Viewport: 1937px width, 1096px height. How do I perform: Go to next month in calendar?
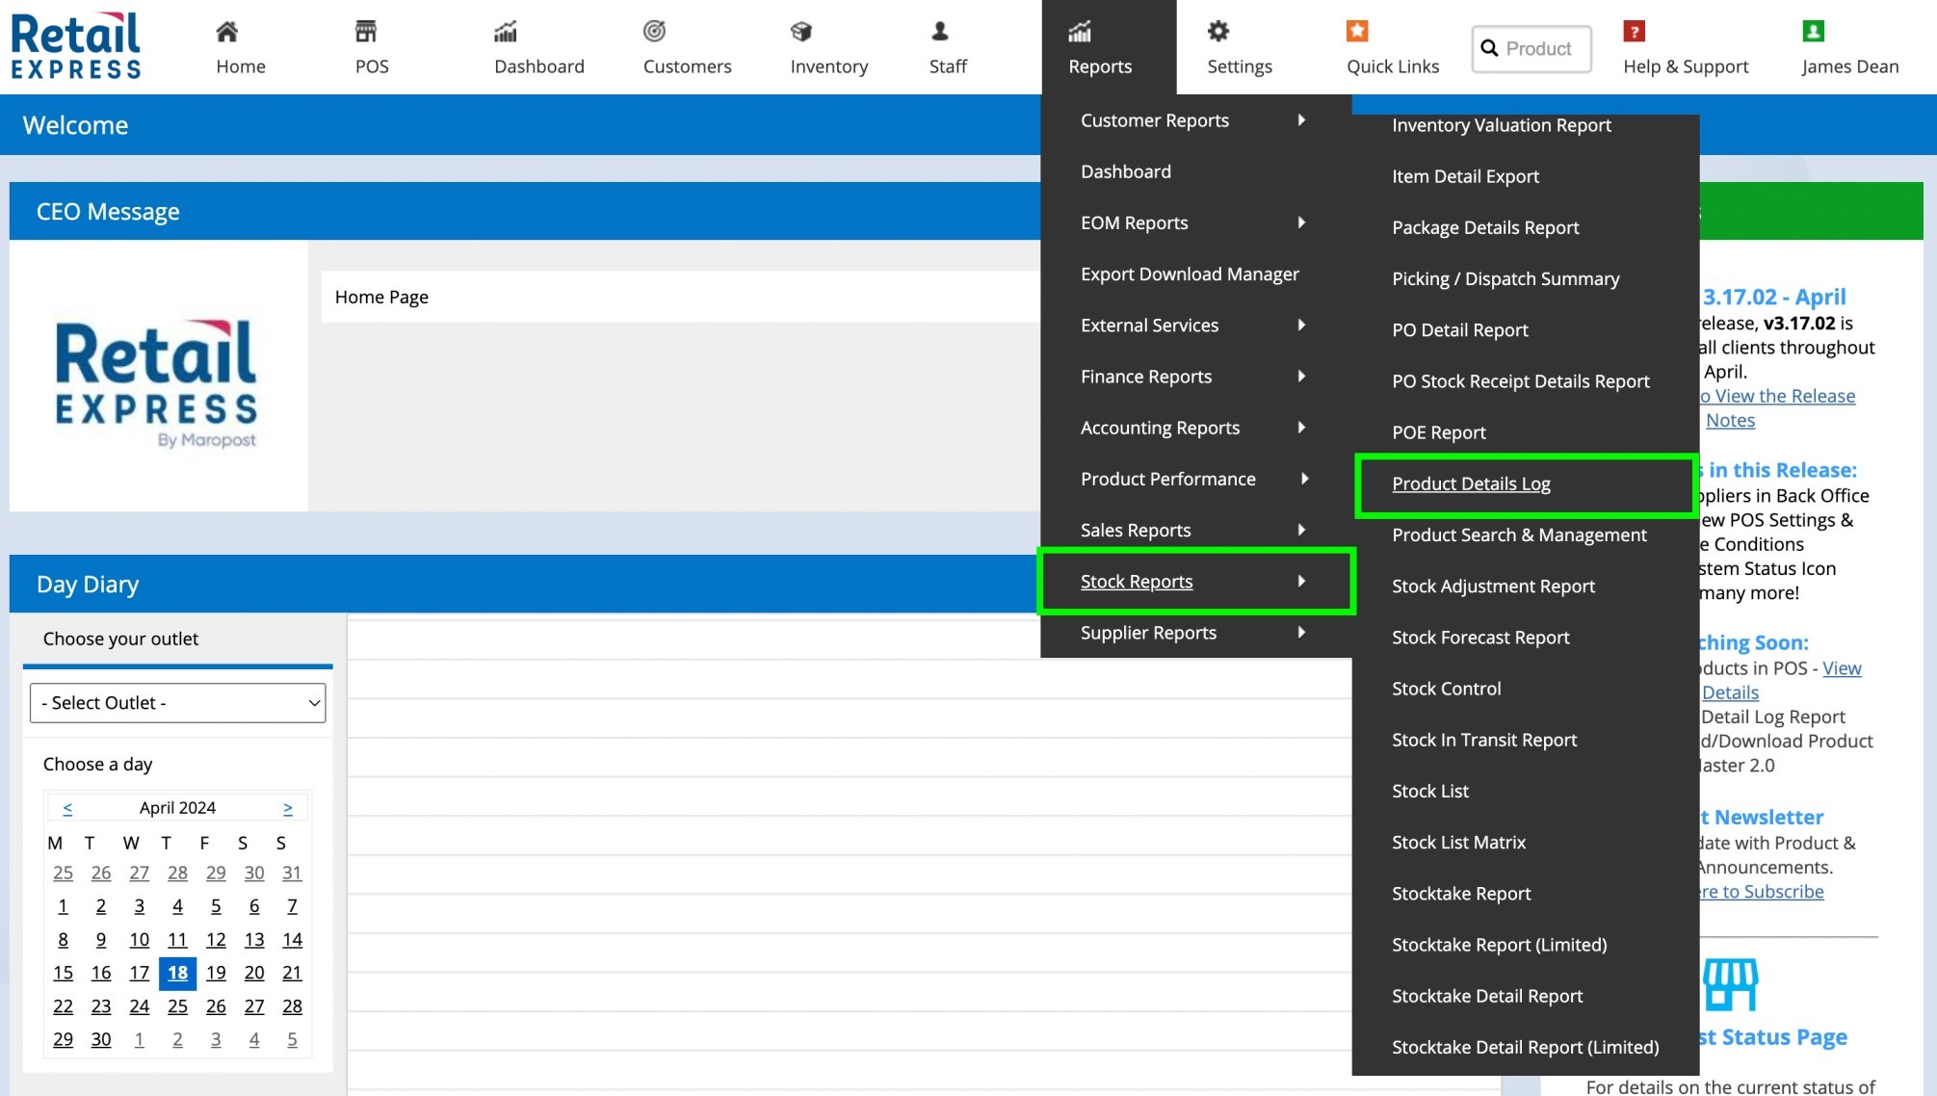pyautogui.click(x=288, y=808)
